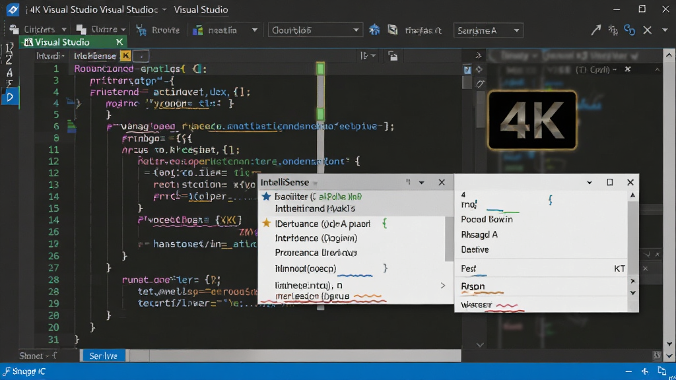This screenshot has width=676, height=380.
Task: Open the toolbar overflow arrow at far right
Action: tap(665, 30)
